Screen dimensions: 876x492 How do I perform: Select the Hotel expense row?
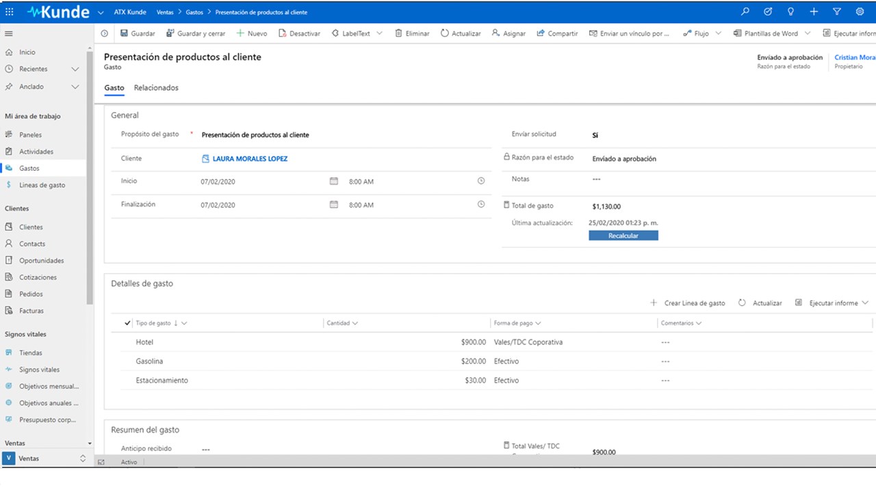(x=498, y=342)
